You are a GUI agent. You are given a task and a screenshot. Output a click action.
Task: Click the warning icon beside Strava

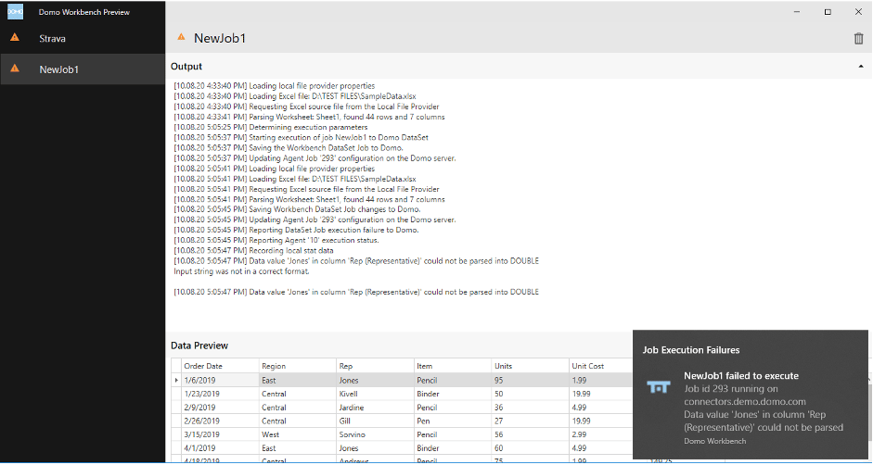(x=15, y=38)
